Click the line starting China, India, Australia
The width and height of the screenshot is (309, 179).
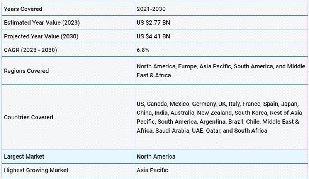click(219, 113)
